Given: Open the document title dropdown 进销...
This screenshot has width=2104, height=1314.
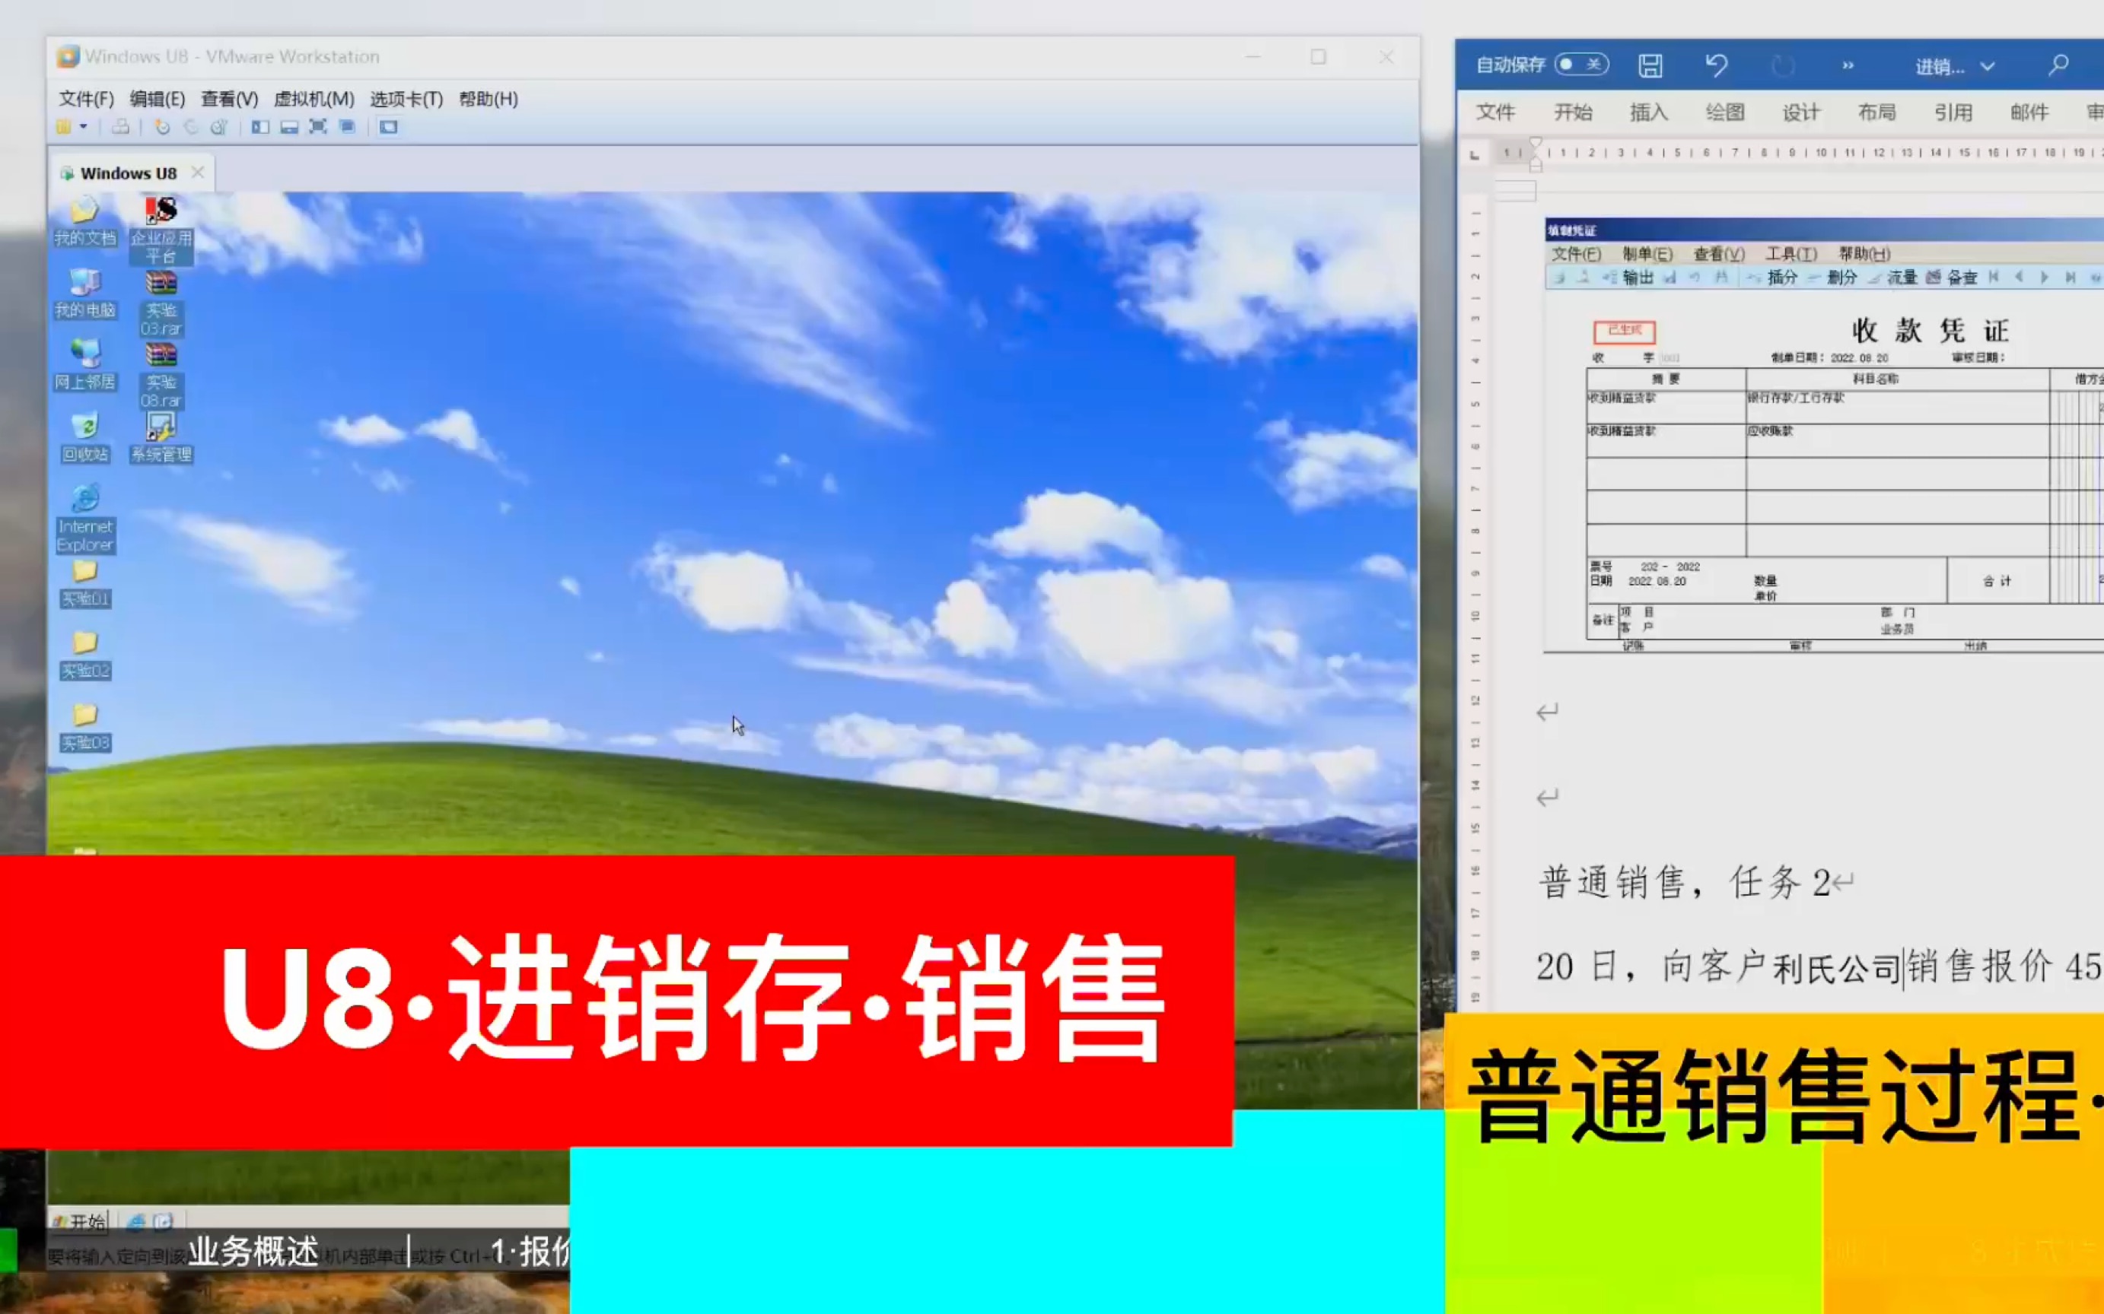Looking at the screenshot, I should click(1954, 66).
